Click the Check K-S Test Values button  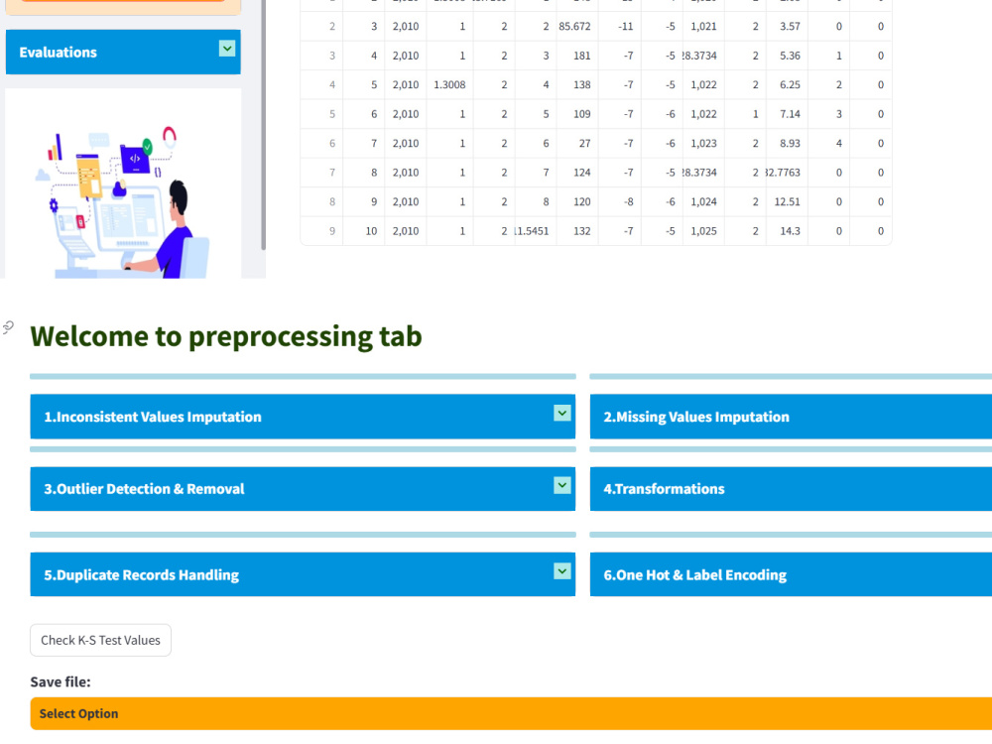pyautogui.click(x=100, y=640)
